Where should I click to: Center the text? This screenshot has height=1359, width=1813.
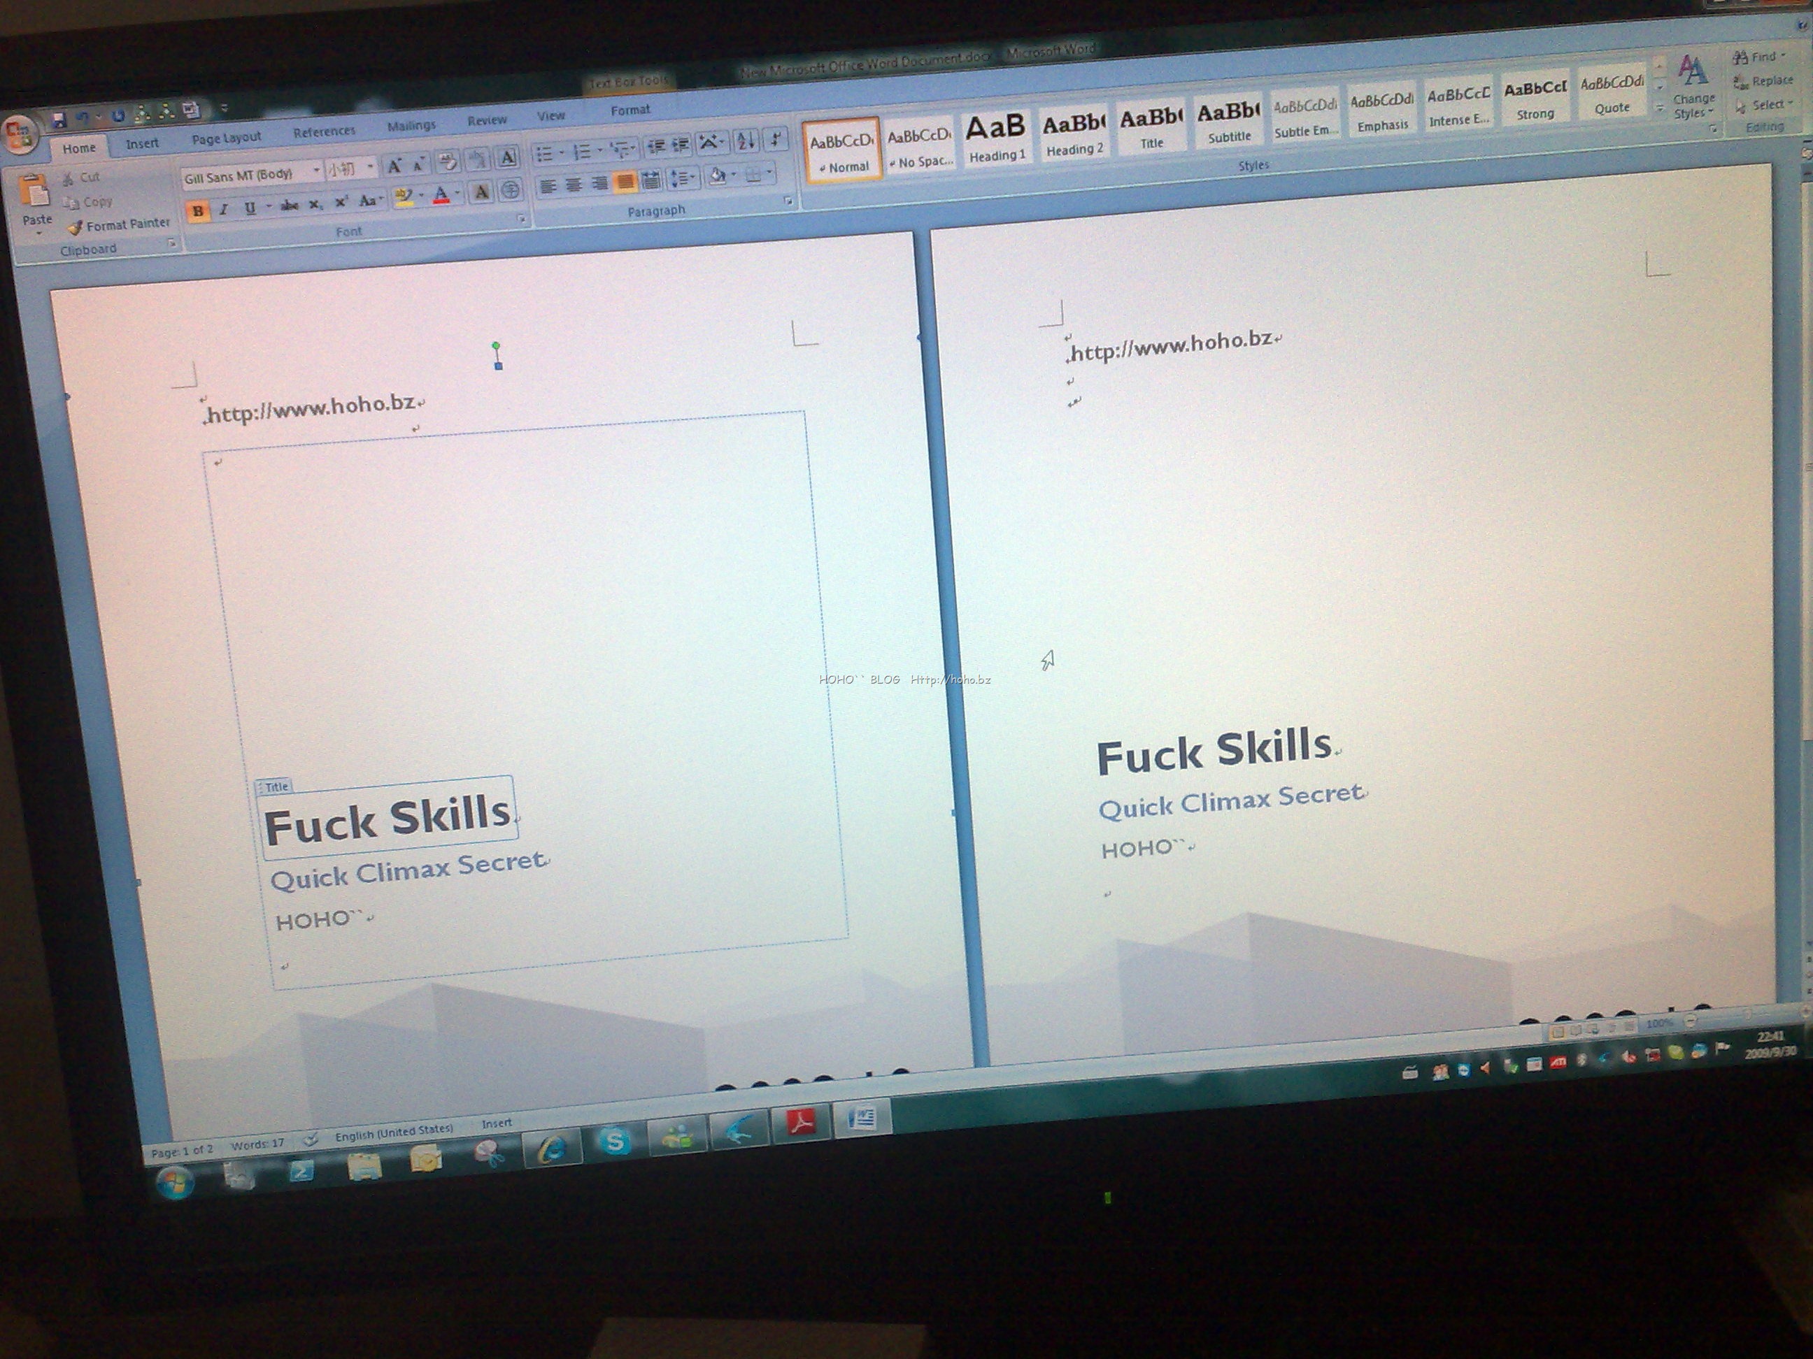pyautogui.click(x=574, y=185)
